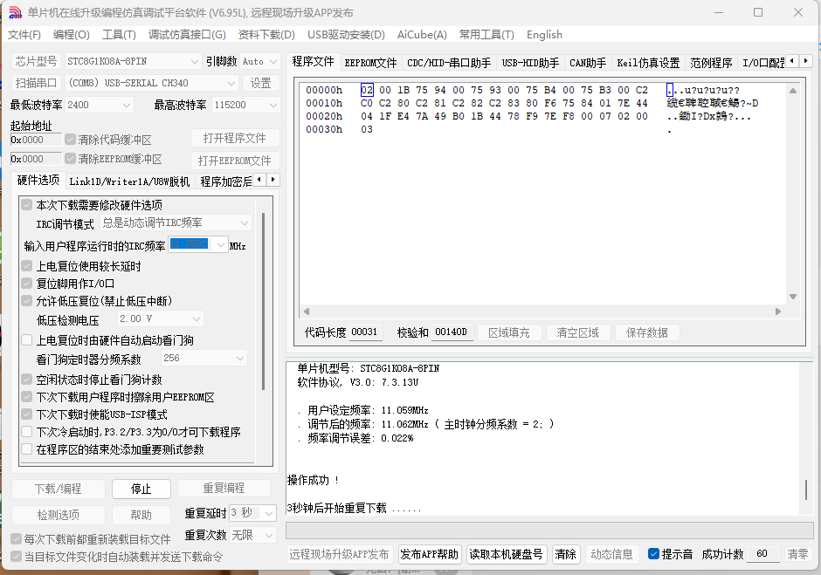The image size is (821, 575).
Task: Toggle 每次下载前都重新装载目标文件 checkbox
Action: [17, 539]
